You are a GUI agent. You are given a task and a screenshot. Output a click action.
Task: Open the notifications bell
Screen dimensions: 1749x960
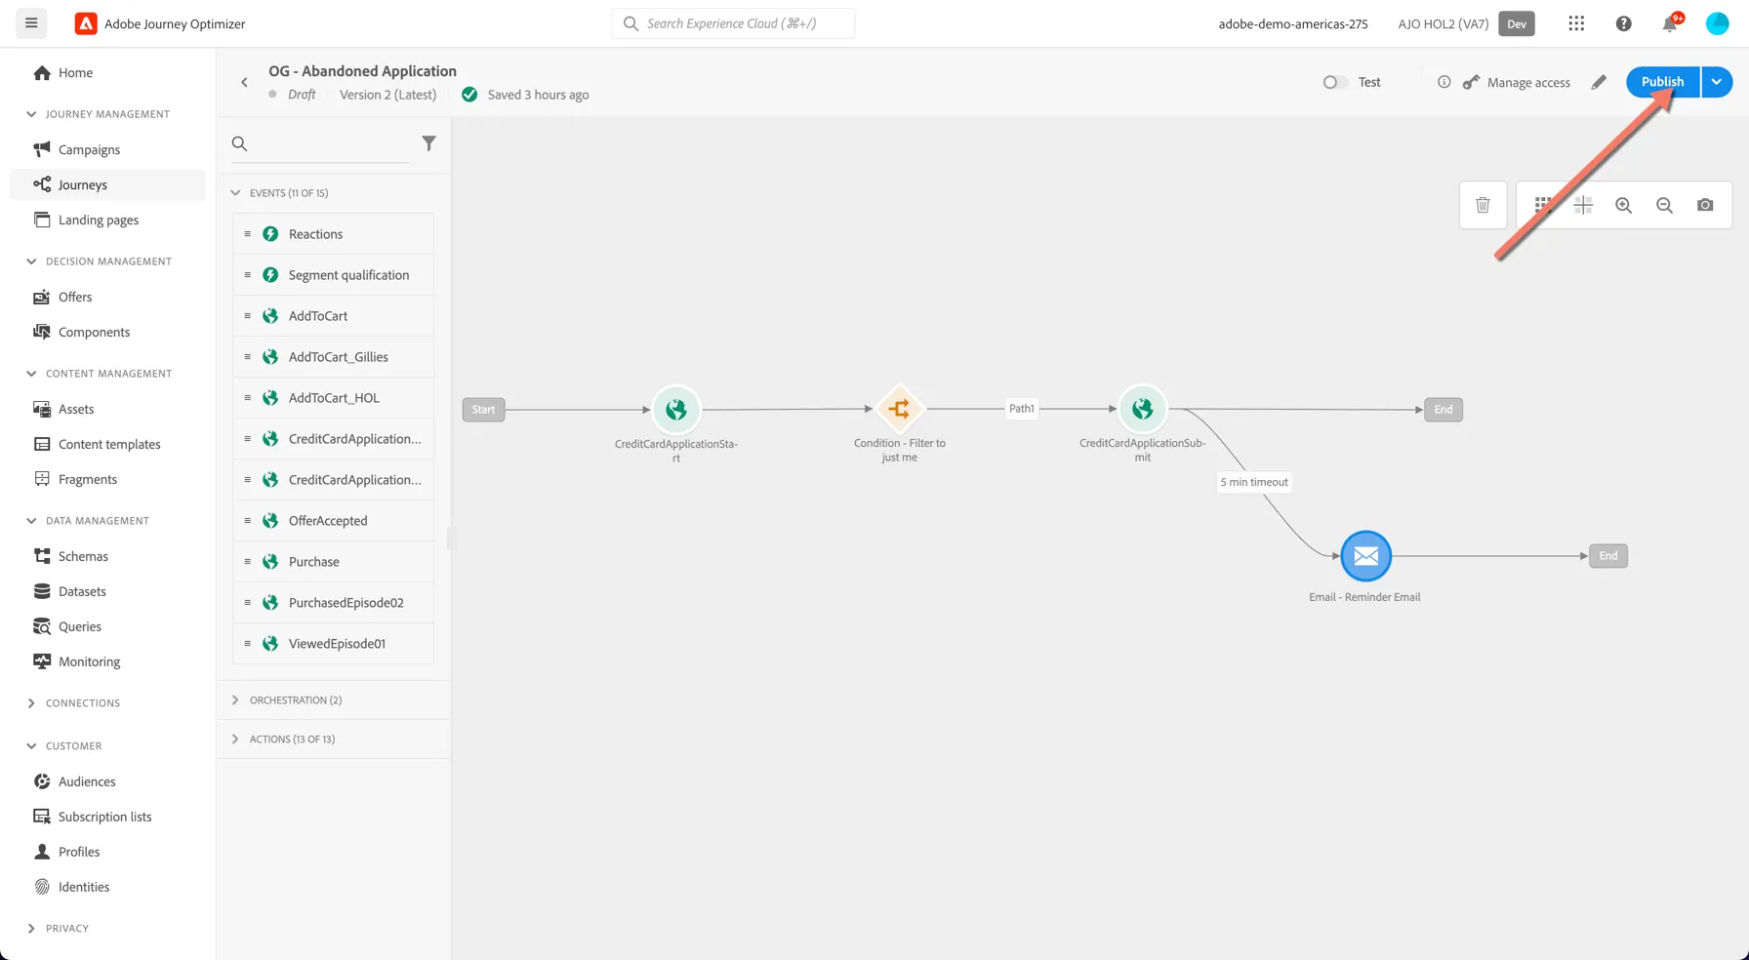coord(1671,23)
